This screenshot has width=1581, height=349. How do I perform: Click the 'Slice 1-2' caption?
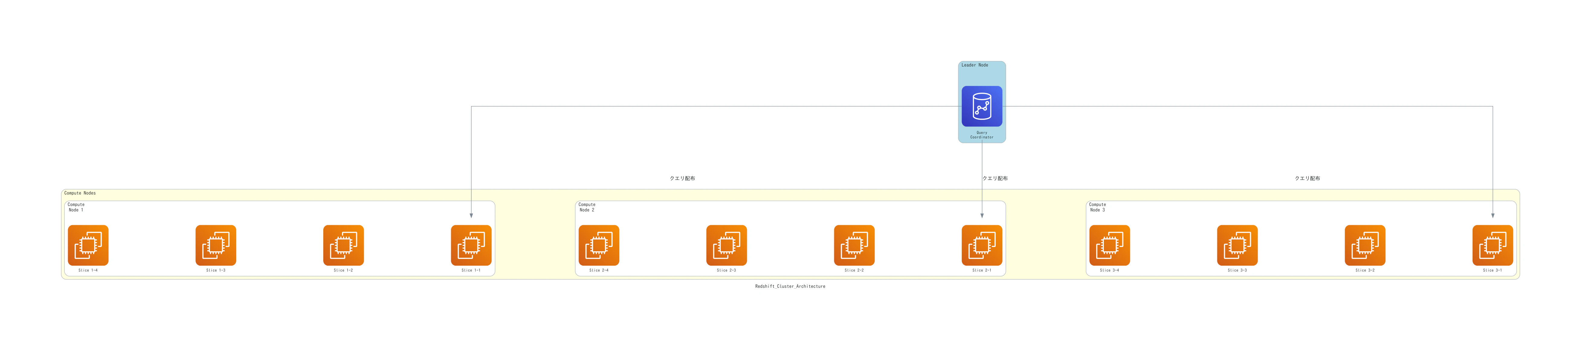343,271
